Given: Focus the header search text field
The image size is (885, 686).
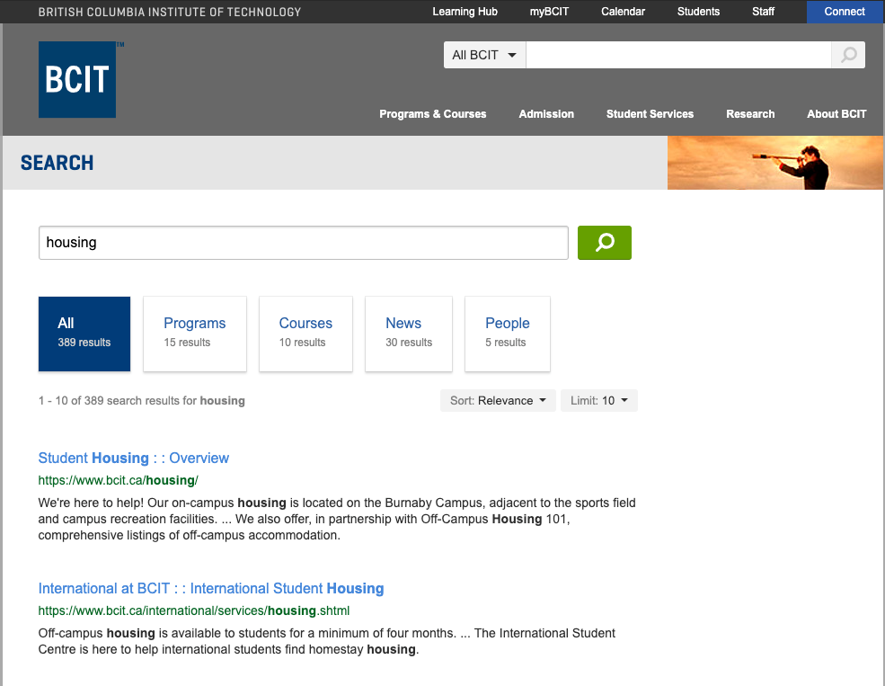Looking at the screenshot, I should [x=678, y=55].
